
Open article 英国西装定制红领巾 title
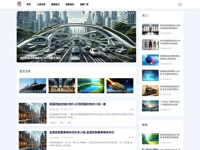pos(77,104)
